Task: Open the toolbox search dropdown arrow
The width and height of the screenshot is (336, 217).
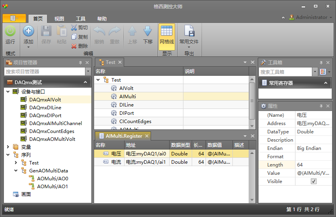Action: pyautogui.click(x=315, y=72)
